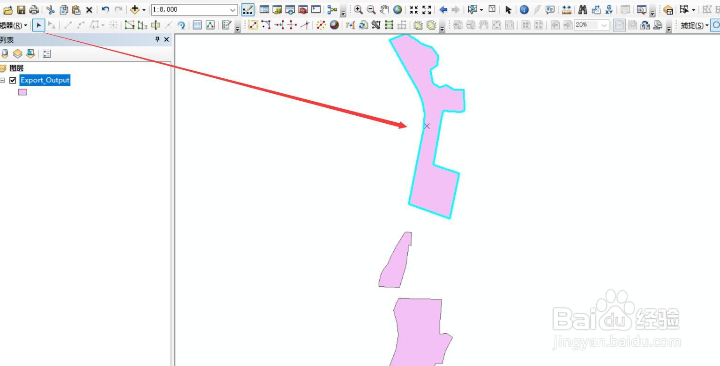Viewport: 720px width, 366px height.
Task: Open the Attributes window icon
Action: pyautogui.click(x=197, y=25)
